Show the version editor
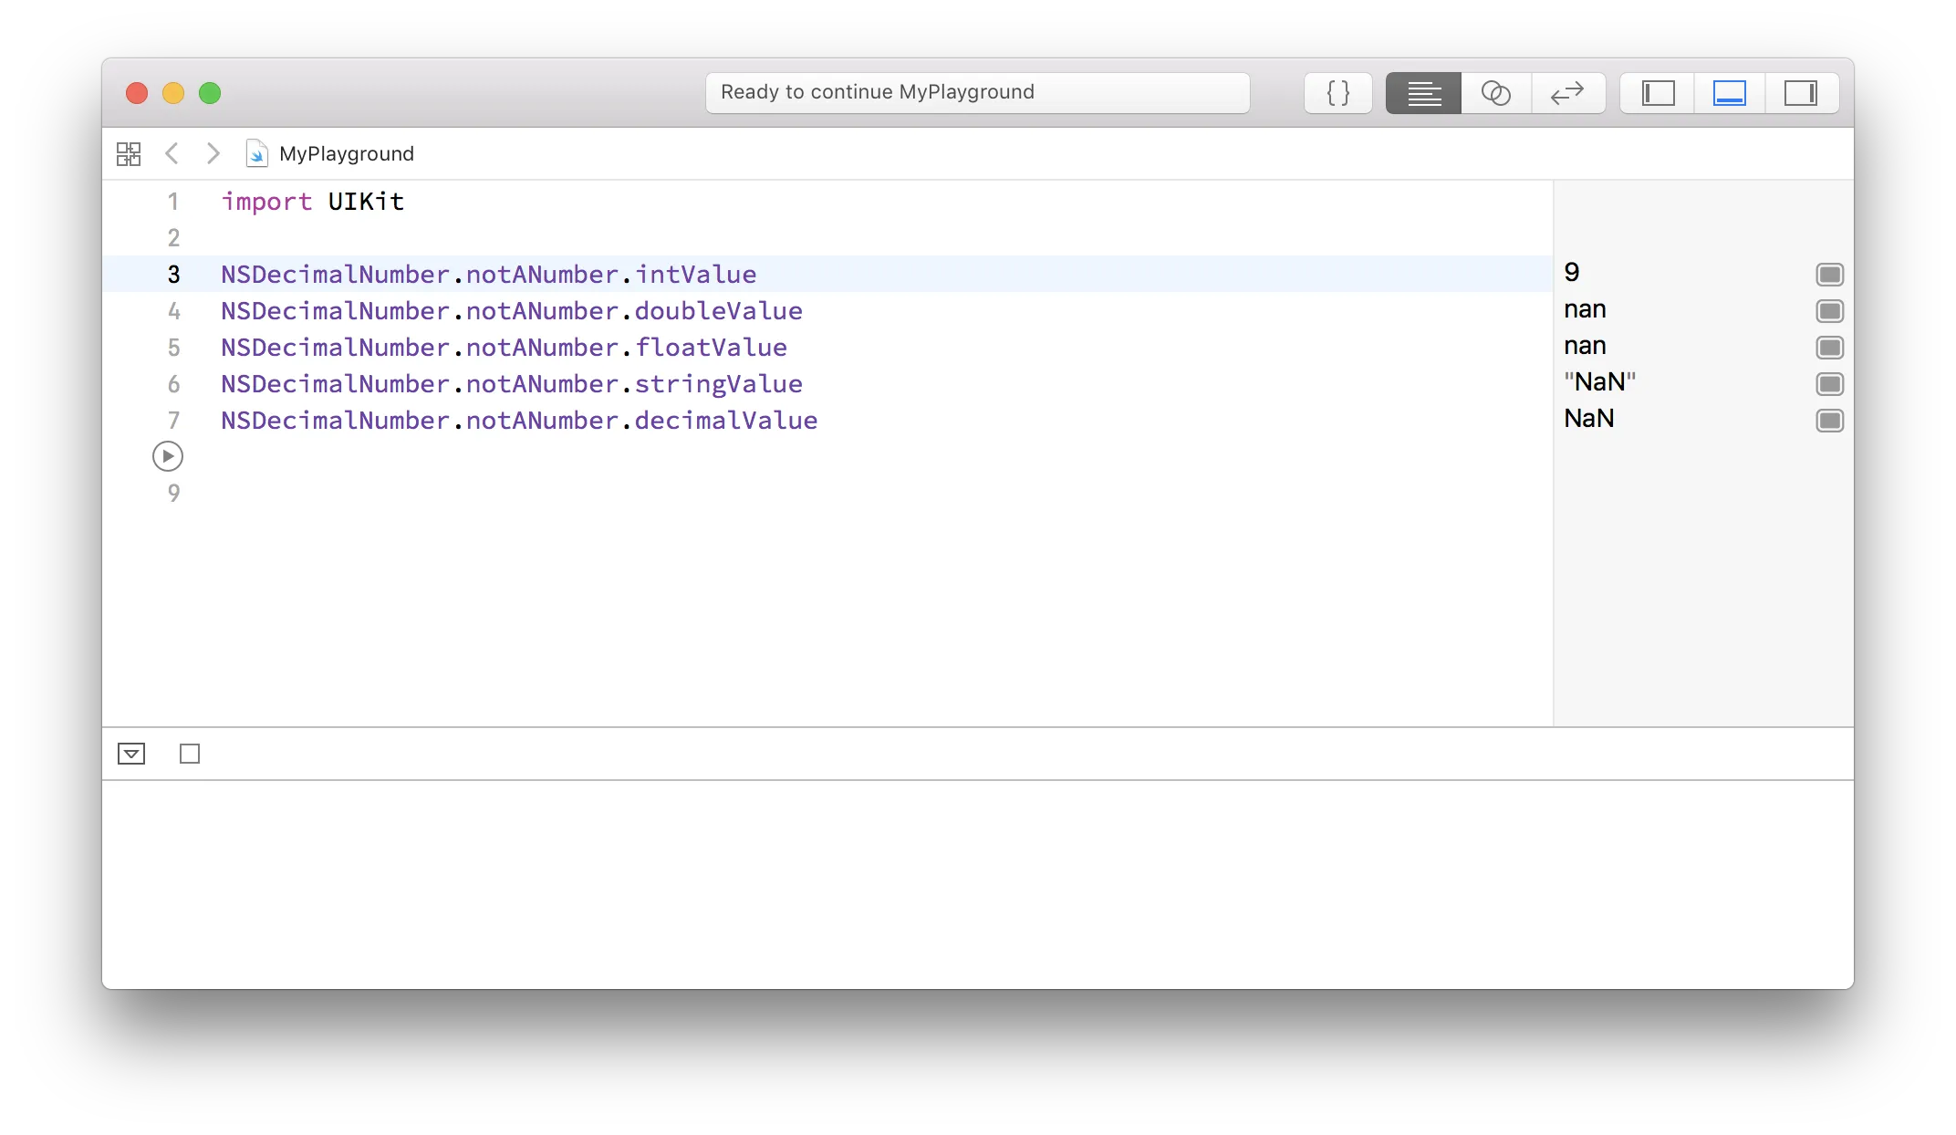The height and width of the screenshot is (1135, 1956). 1567,93
